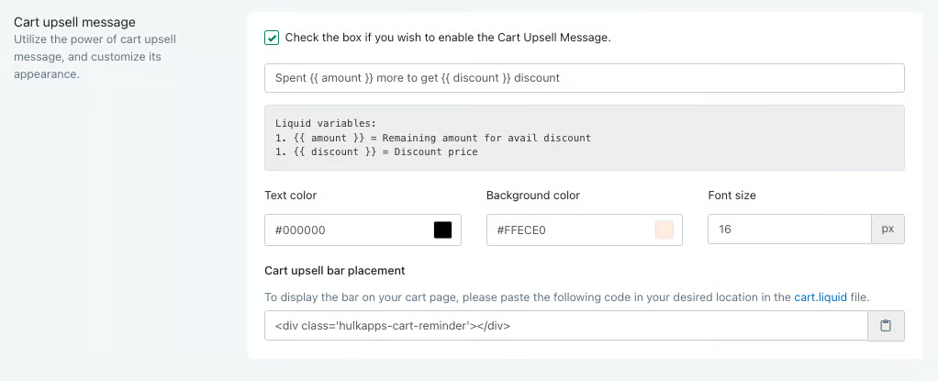The width and height of the screenshot is (938, 381).
Task: Open the peach background color swatch
Action: tap(664, 230)
